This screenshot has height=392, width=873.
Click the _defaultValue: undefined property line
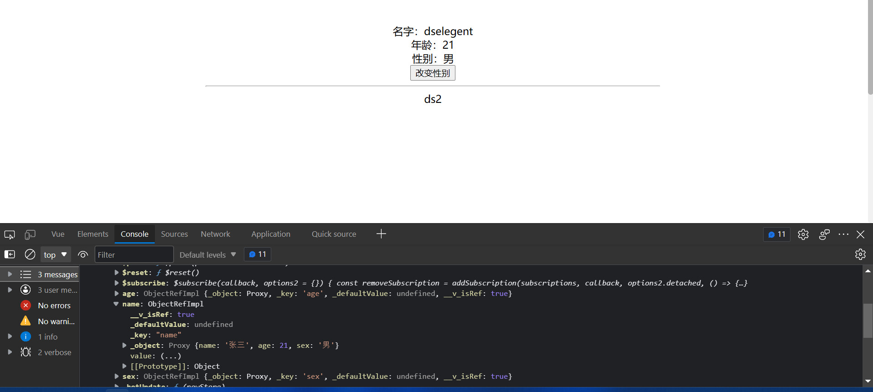[x=181, y=324]
